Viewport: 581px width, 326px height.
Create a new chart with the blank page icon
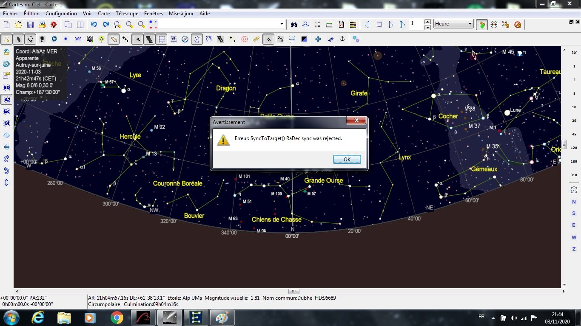(x=6, y=25)
